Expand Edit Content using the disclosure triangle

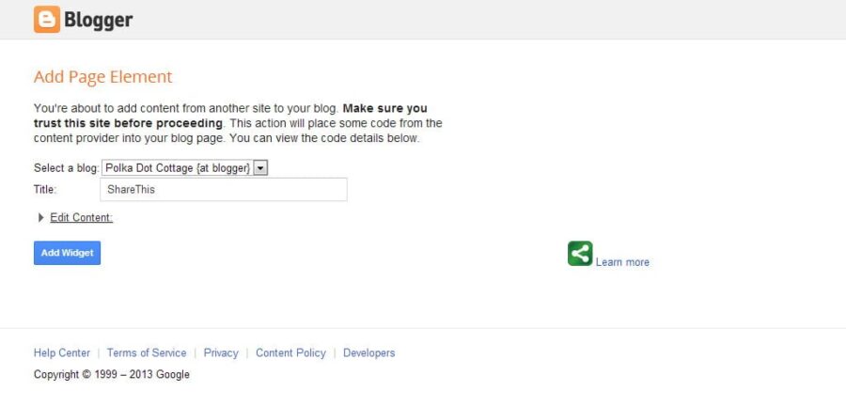[x=40, y=218]
